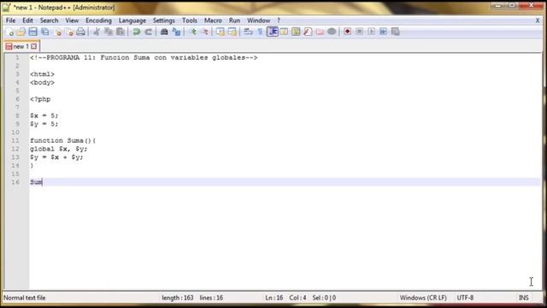Create a new file with New icon
This screenshot has width=547, height=308.
9,33
